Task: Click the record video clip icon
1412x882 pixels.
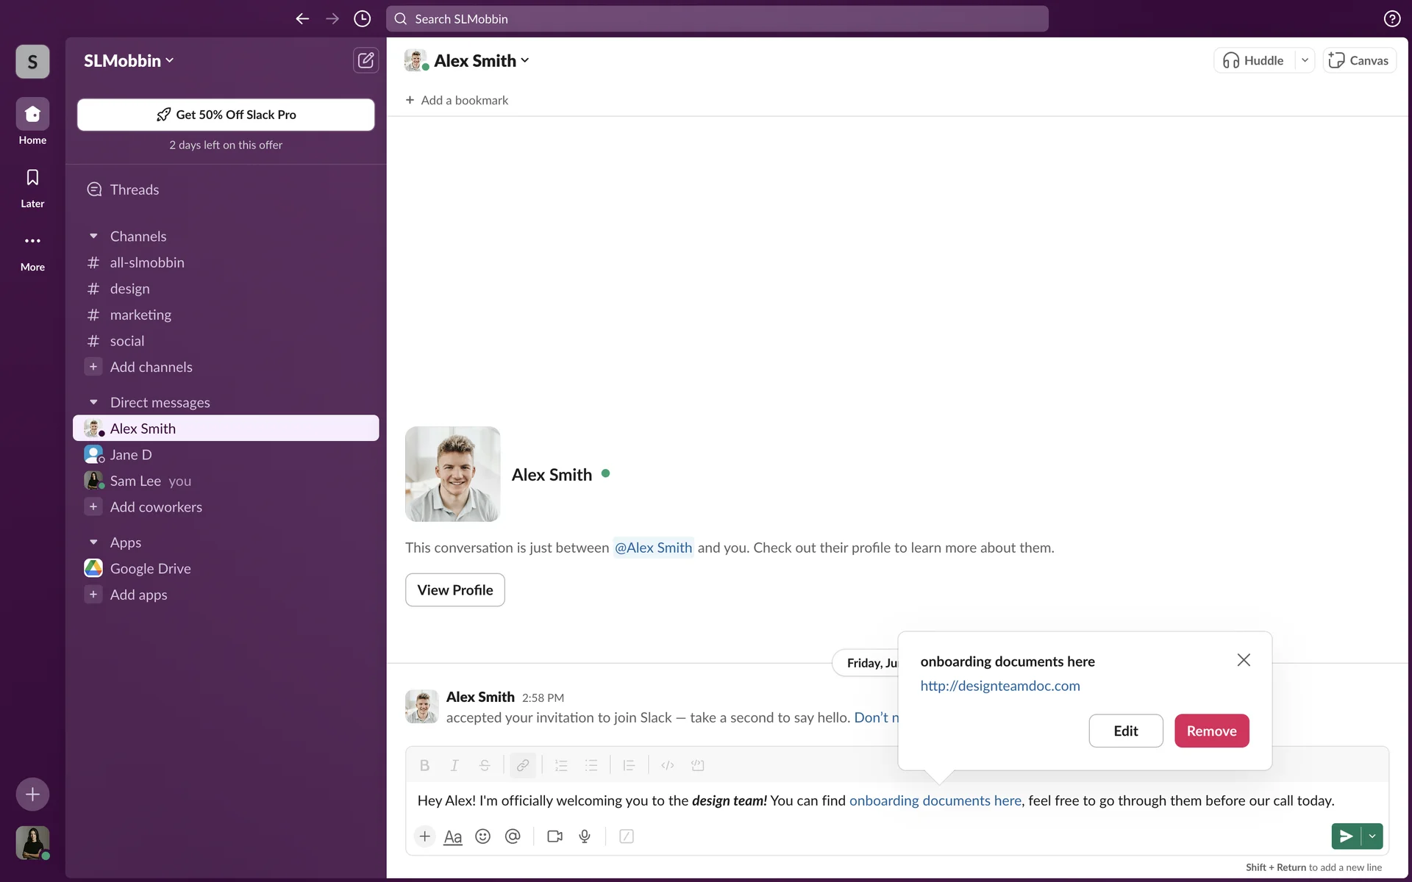Action: (555, 836)
